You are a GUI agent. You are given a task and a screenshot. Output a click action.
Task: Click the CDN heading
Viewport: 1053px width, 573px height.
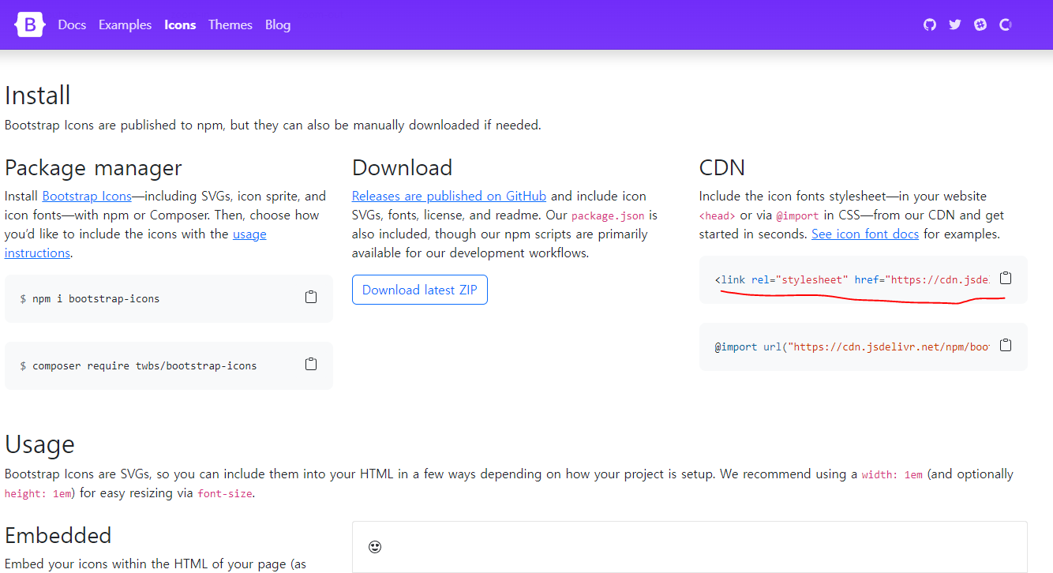(x=722, y=167)
